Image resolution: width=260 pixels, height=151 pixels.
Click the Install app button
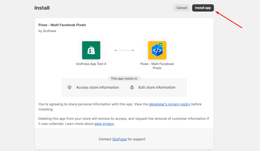(203, 8)
